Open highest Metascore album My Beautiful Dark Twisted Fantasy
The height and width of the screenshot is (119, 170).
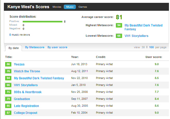[143, 27]
